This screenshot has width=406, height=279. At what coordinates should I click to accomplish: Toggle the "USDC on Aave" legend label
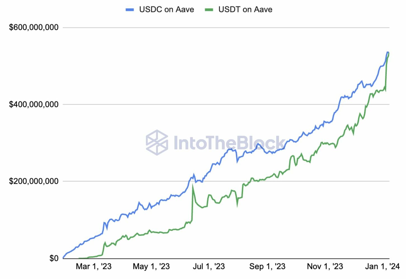click(x=166, y=9)
